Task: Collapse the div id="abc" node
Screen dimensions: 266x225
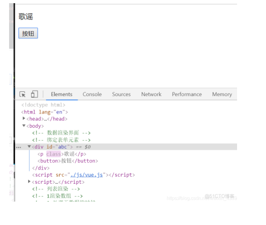Action: click(x=29, y=146)
